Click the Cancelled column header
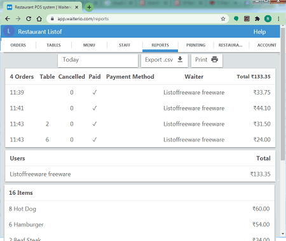 coord(72,77)
